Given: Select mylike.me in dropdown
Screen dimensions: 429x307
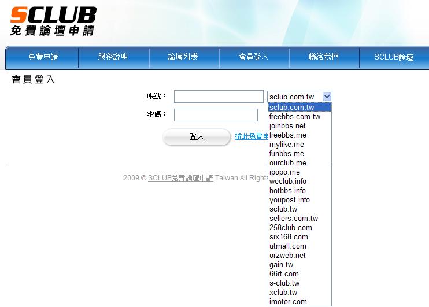Looking at the screenshot, I should [x=299, y=145].
